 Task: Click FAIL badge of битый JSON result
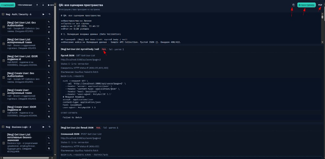tap(98, 128)
